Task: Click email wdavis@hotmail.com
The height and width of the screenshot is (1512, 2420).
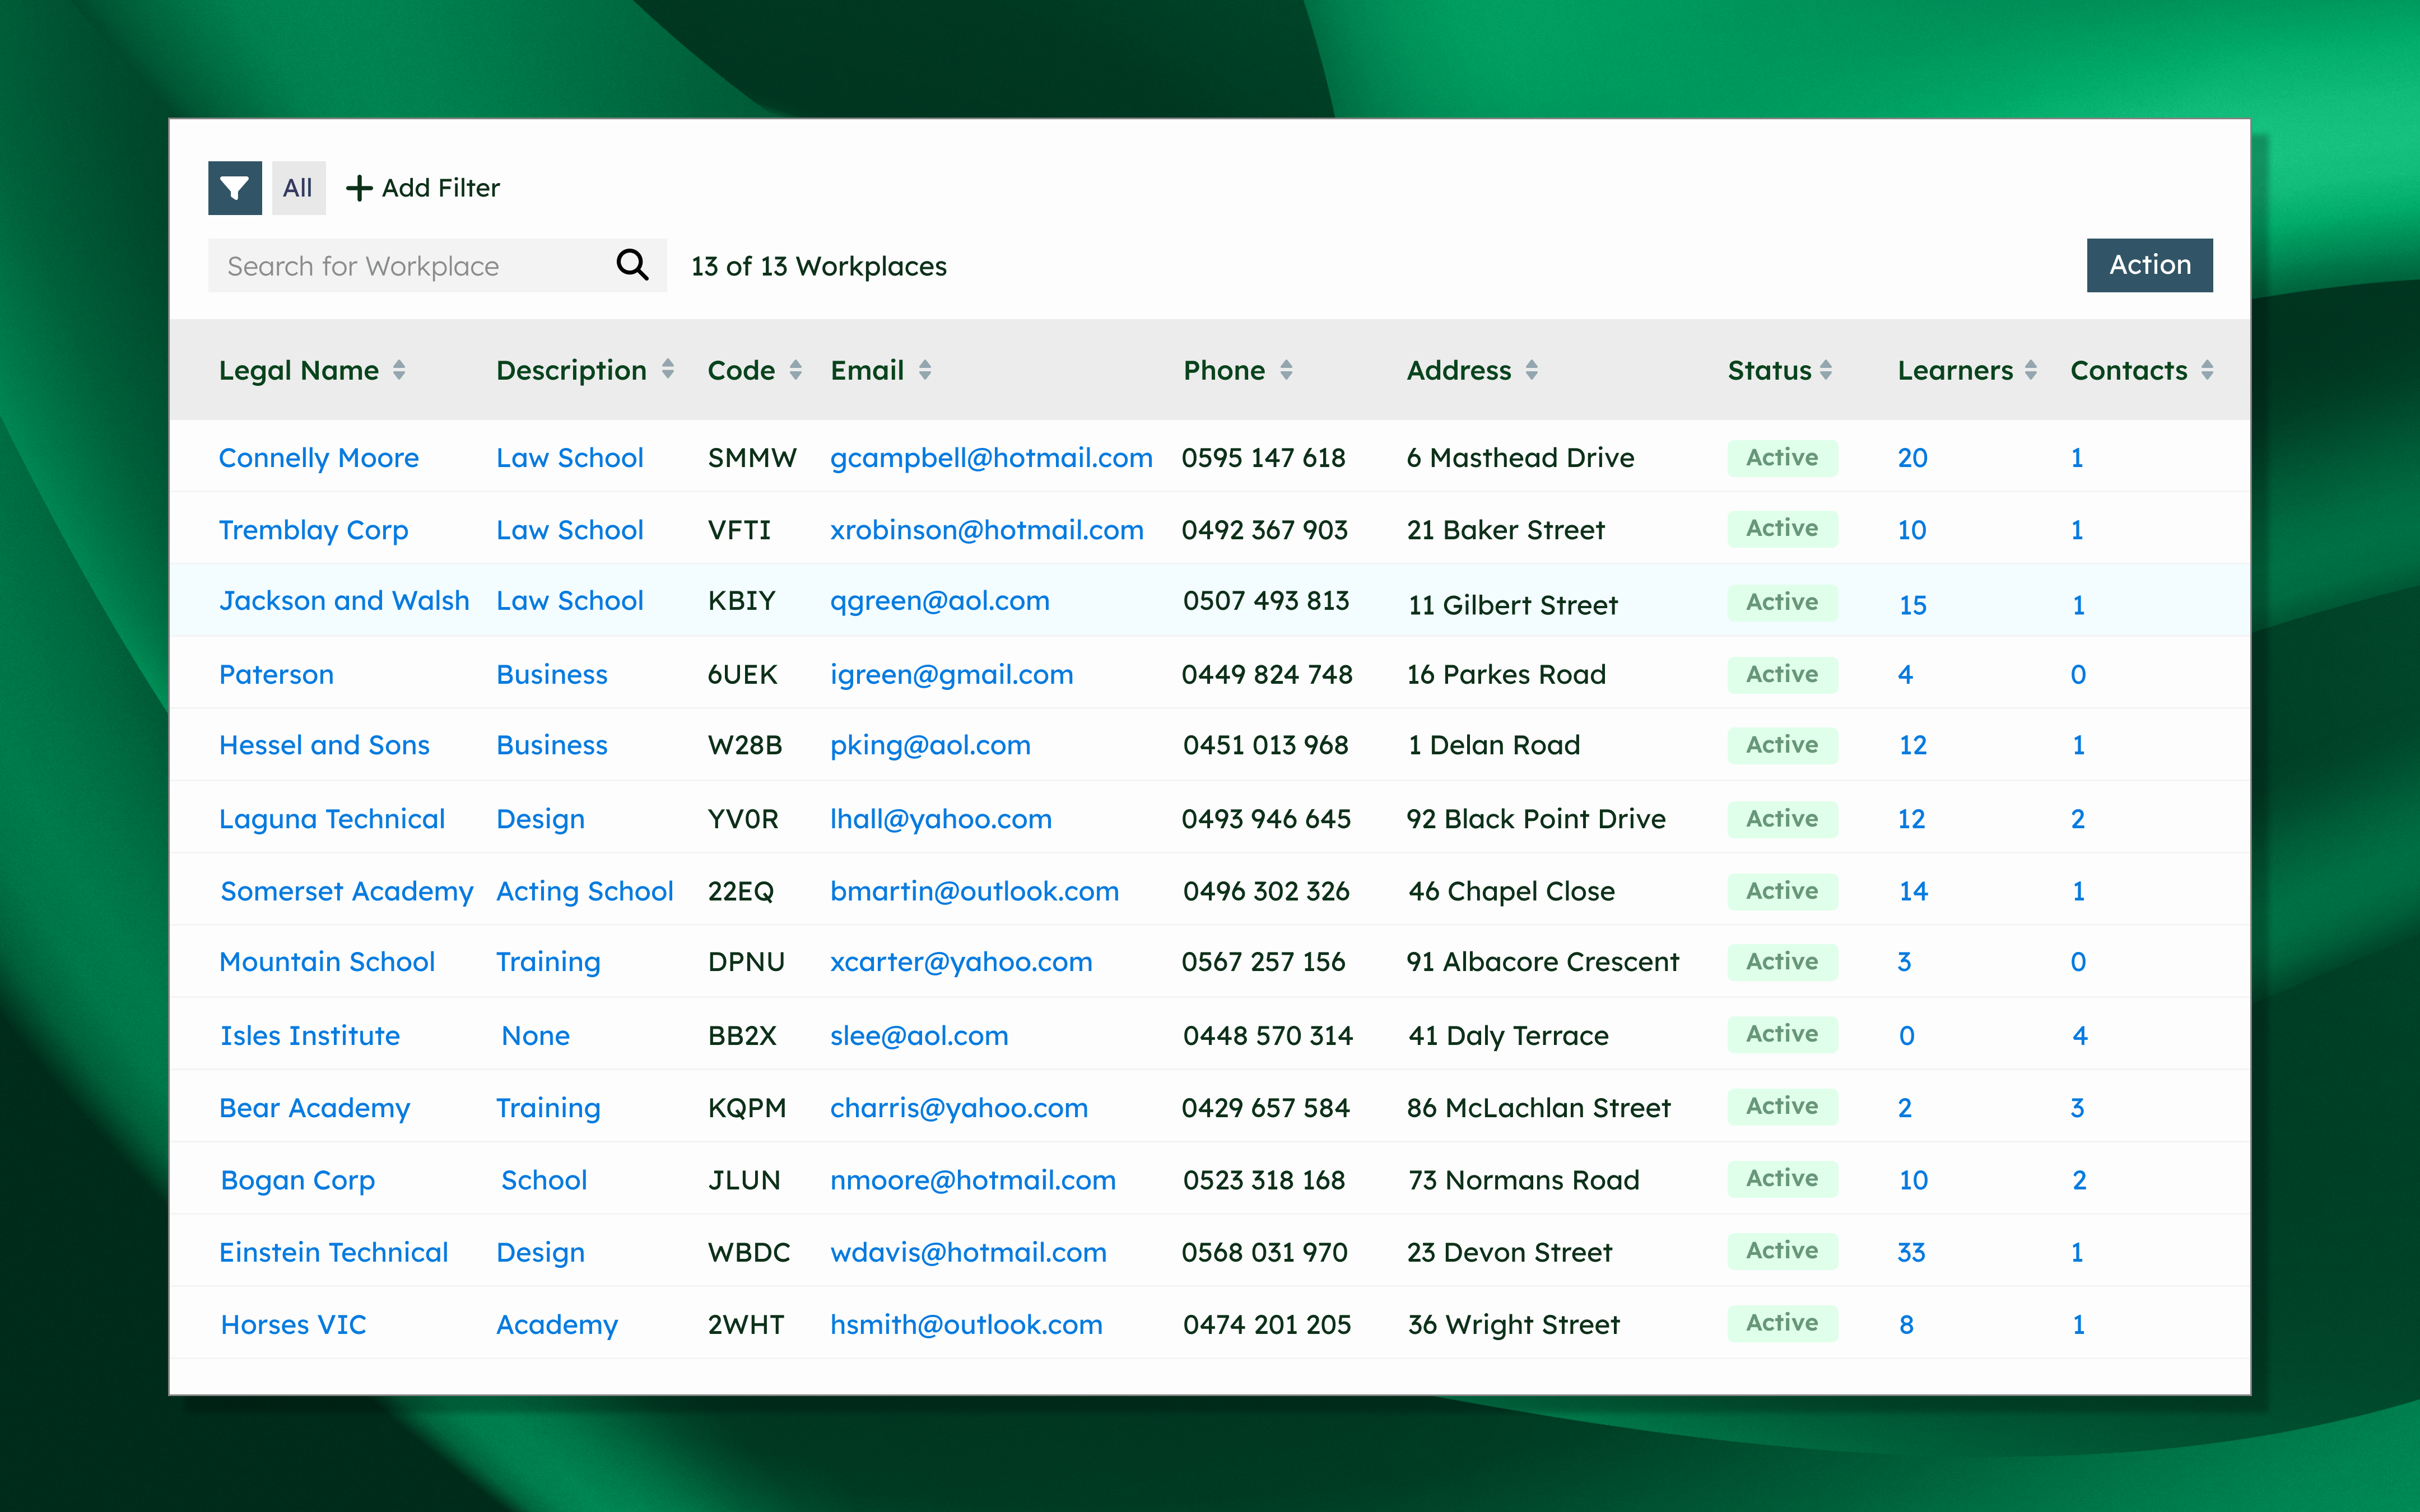Action: pyautogui.click(x=968, y=1253)
